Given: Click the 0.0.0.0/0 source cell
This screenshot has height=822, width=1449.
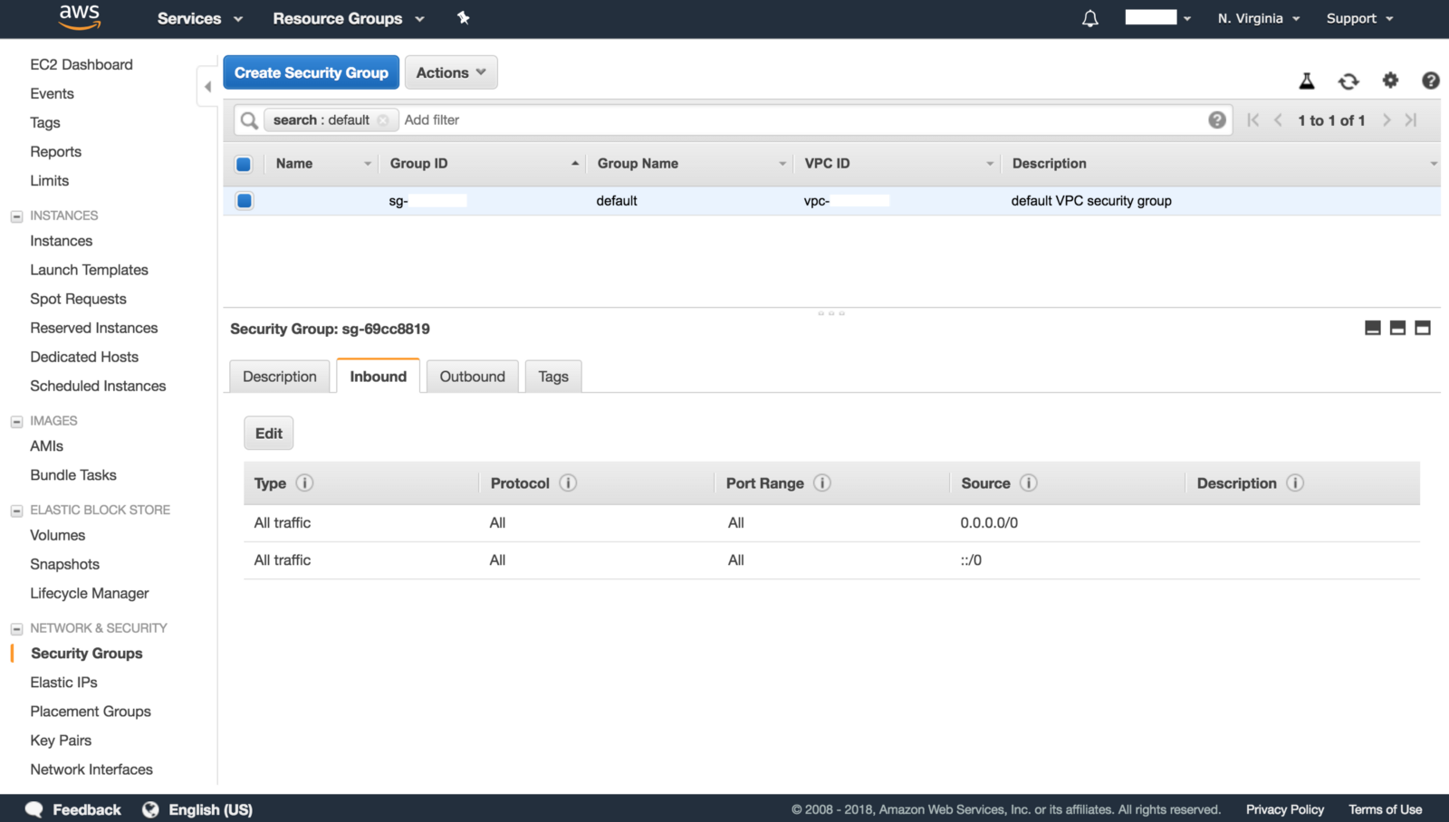Looking at the screenshot, I should pyautogui.click(x=989, y=522).
